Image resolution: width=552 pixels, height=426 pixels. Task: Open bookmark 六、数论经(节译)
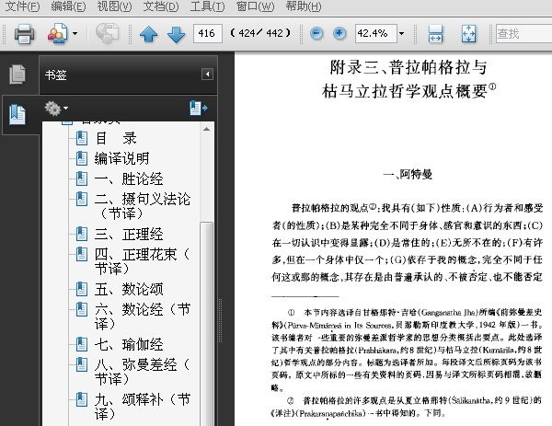143,317
